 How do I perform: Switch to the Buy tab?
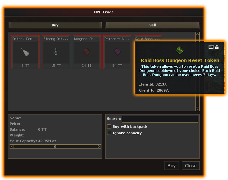click(55, 25)
